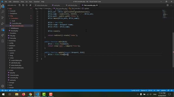Open Windows Start menu

[3, 94]
